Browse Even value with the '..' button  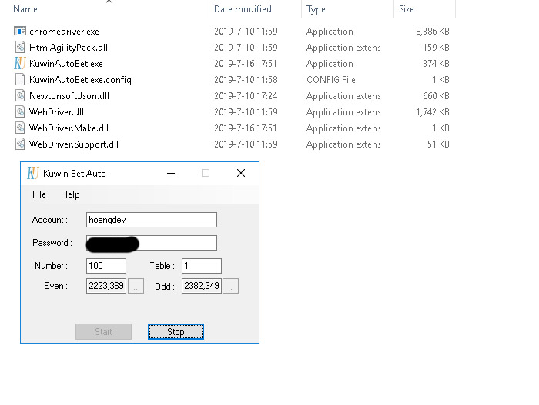(136, 286)
